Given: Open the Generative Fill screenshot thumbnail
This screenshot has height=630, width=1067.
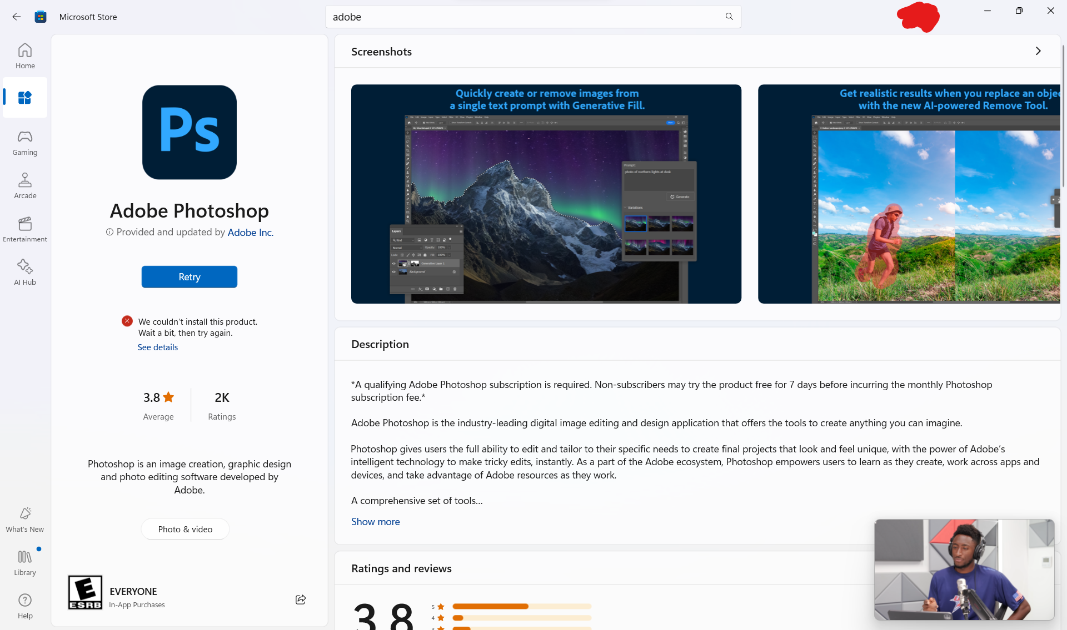Looking at the screenshot, I should [546, 194].
